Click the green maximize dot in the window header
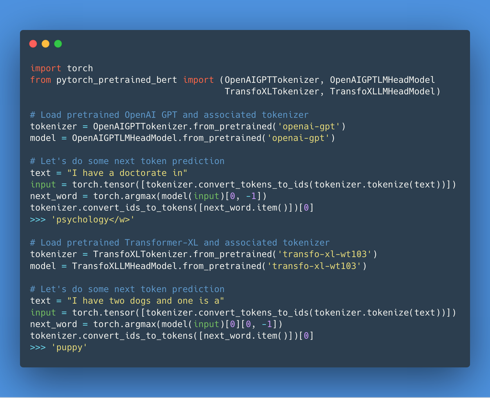 (x=58, y=44)
